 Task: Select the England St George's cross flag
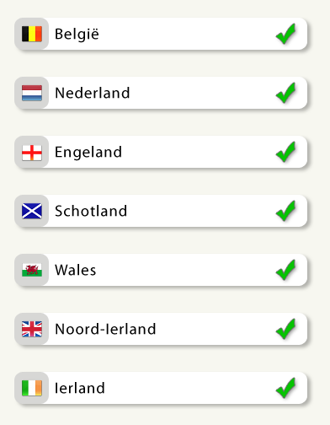point(32,153)
